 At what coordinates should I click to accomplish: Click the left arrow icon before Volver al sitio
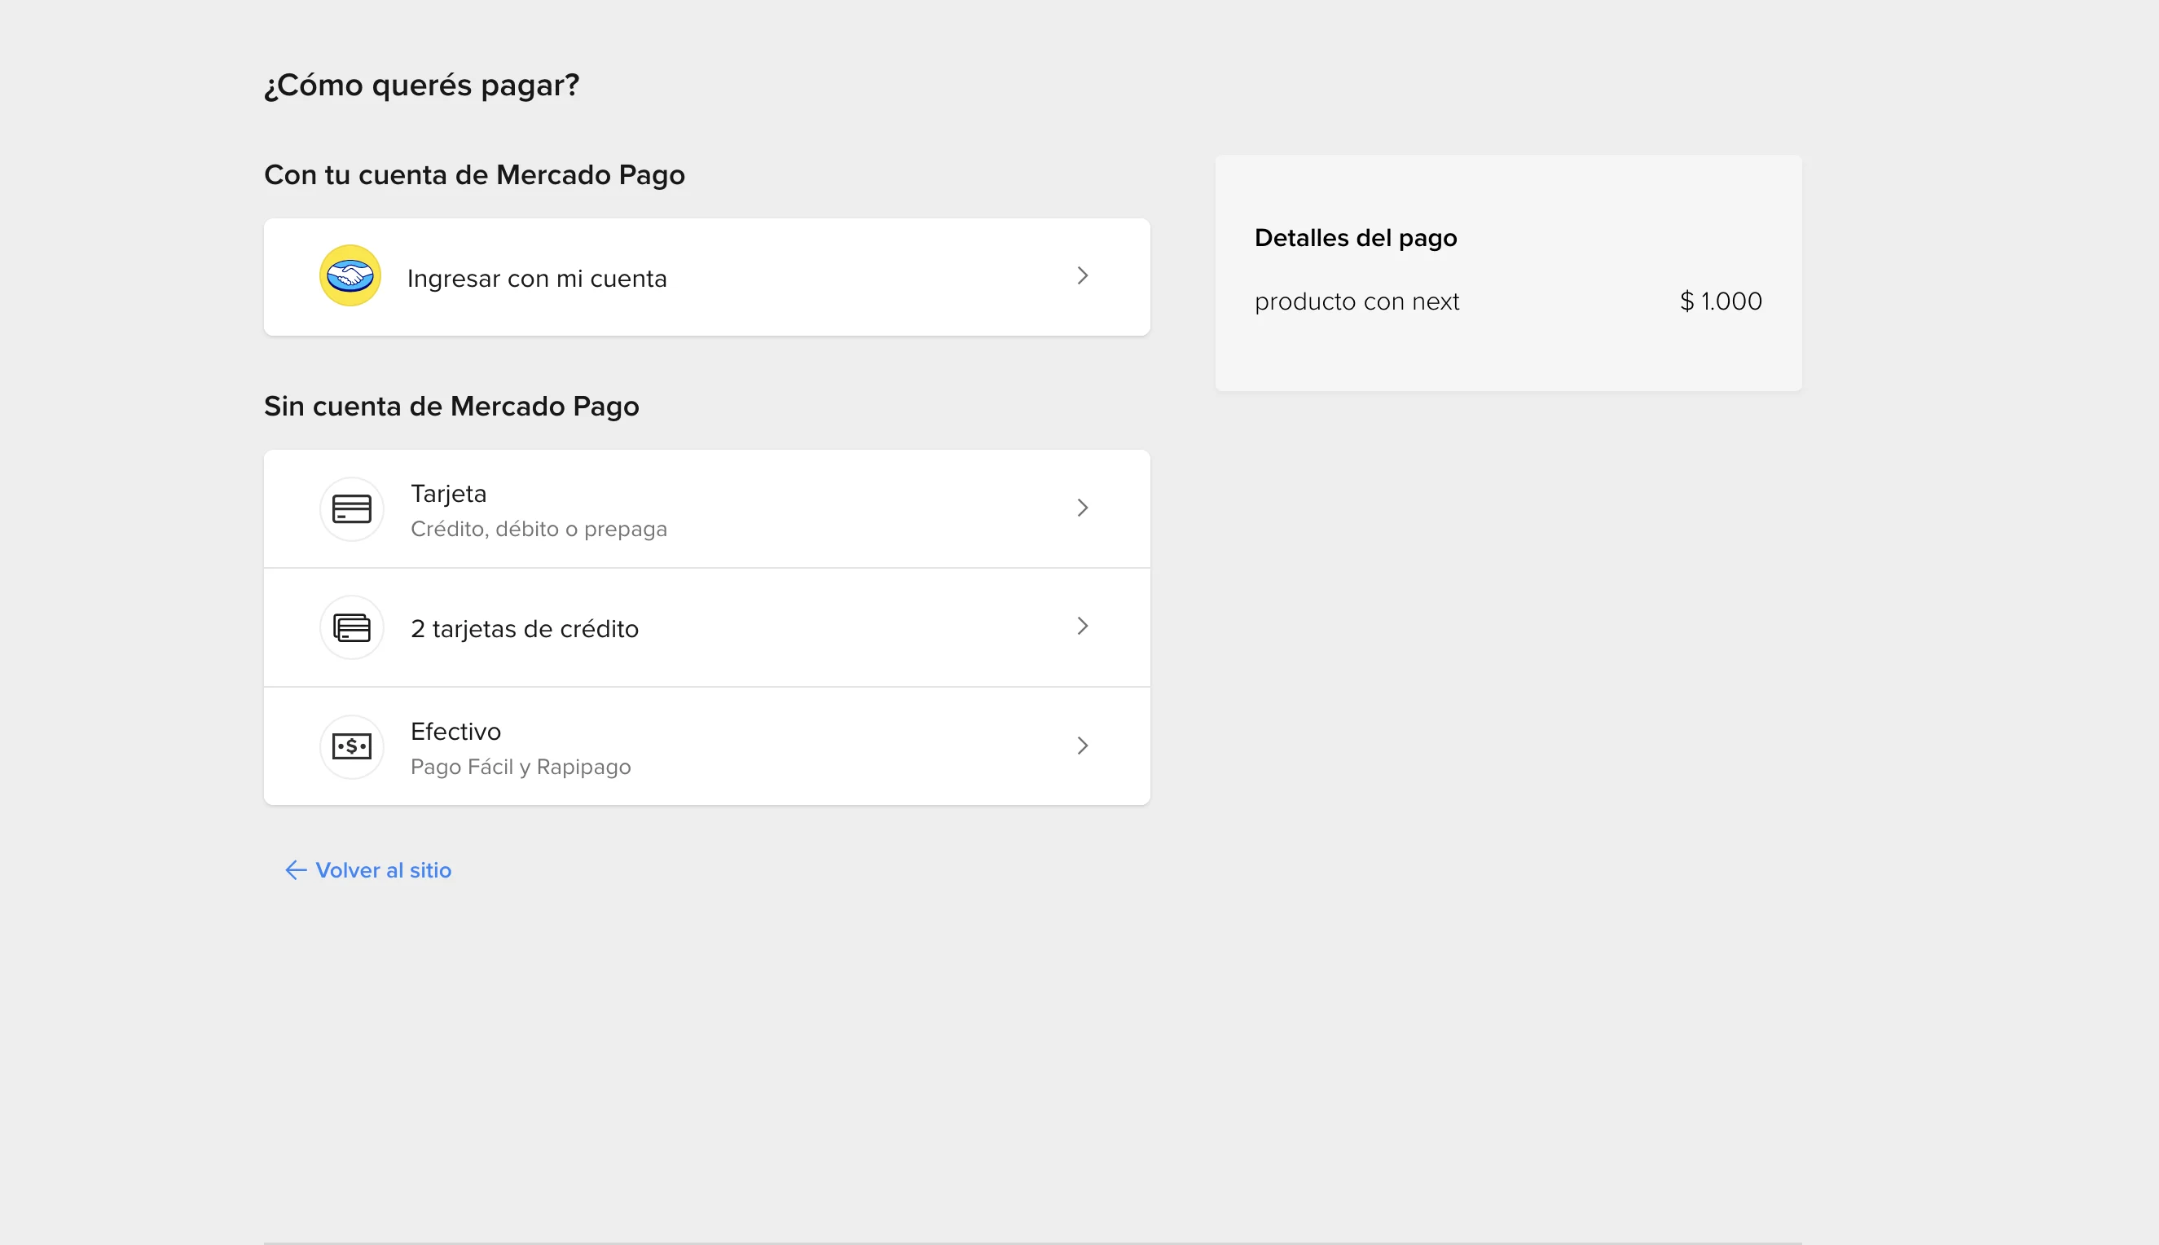pyautogui.click(x=296, y=870)
